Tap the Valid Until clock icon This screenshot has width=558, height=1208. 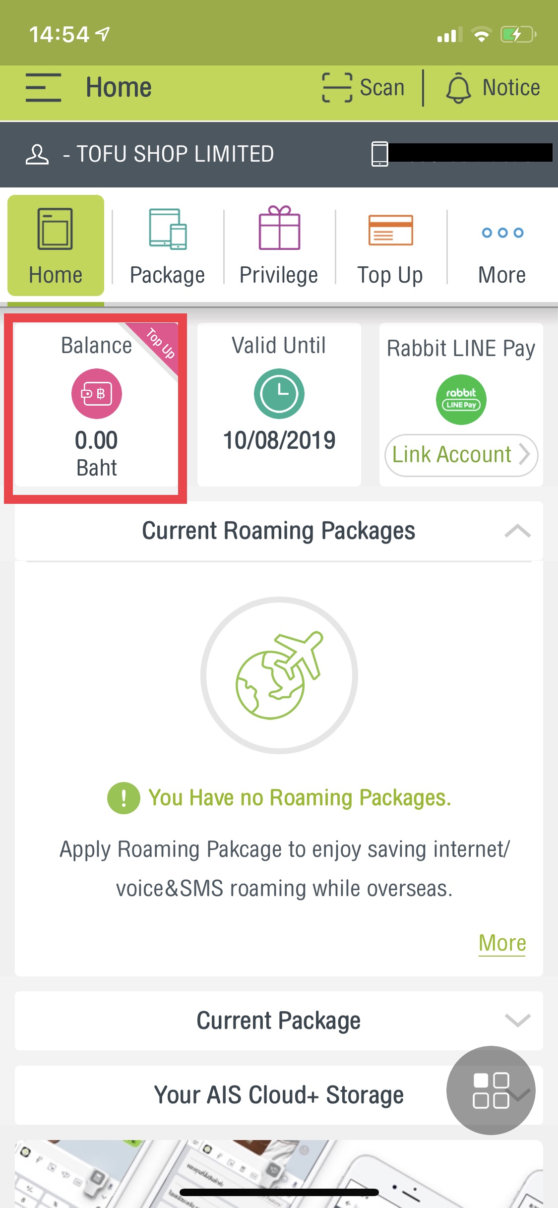[x=279, y=394]
